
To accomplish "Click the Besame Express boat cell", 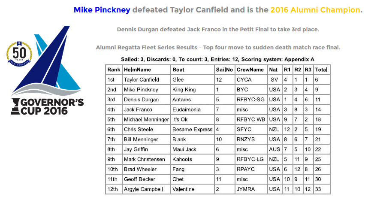I will tap(192, 130).
